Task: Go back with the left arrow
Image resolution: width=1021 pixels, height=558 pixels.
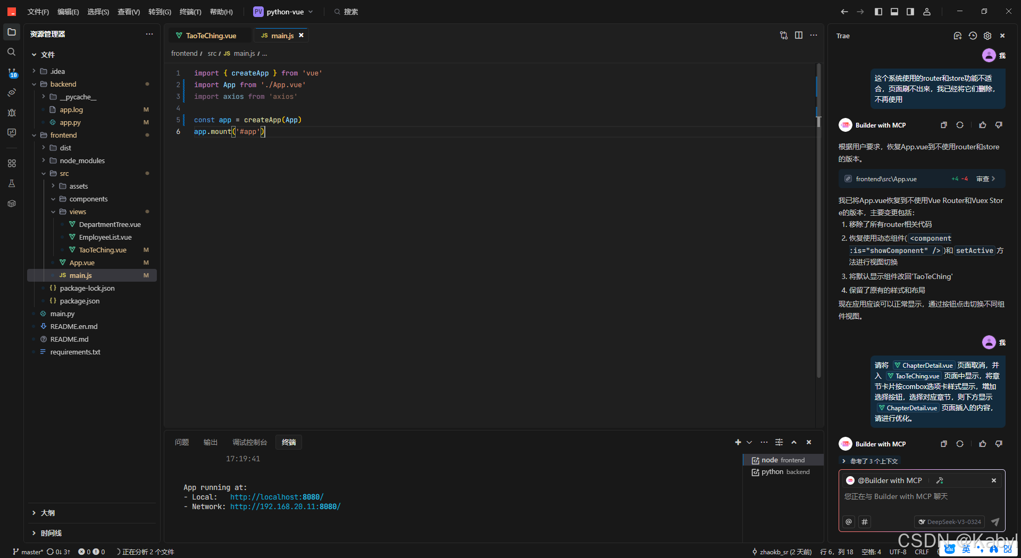Action: click(844, 12)
